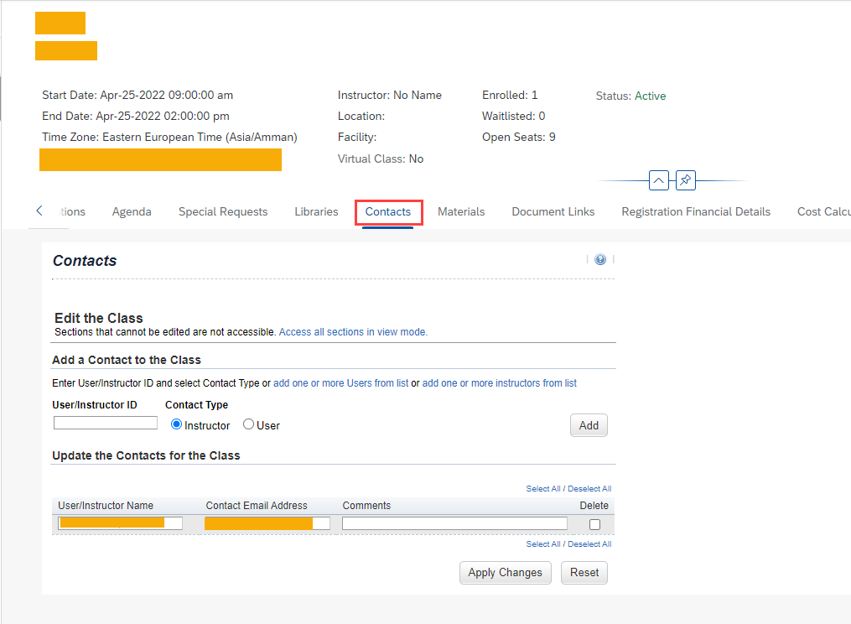The height and width of the screenshot is (624, 851).
Task: Pin the class header
Action: coord(686,180)
